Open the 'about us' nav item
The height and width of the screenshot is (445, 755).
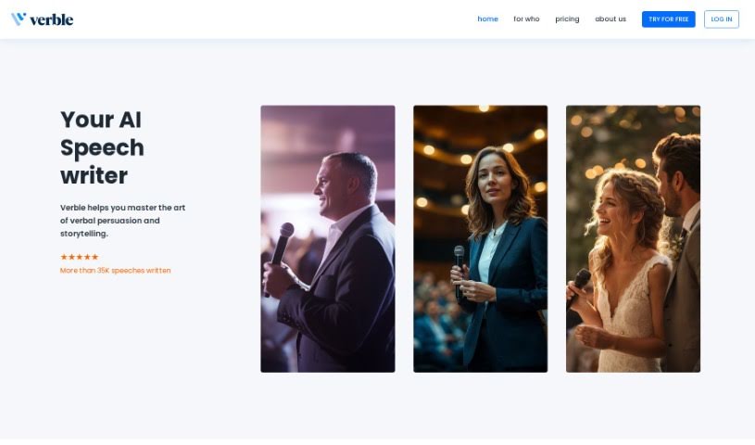610,19
